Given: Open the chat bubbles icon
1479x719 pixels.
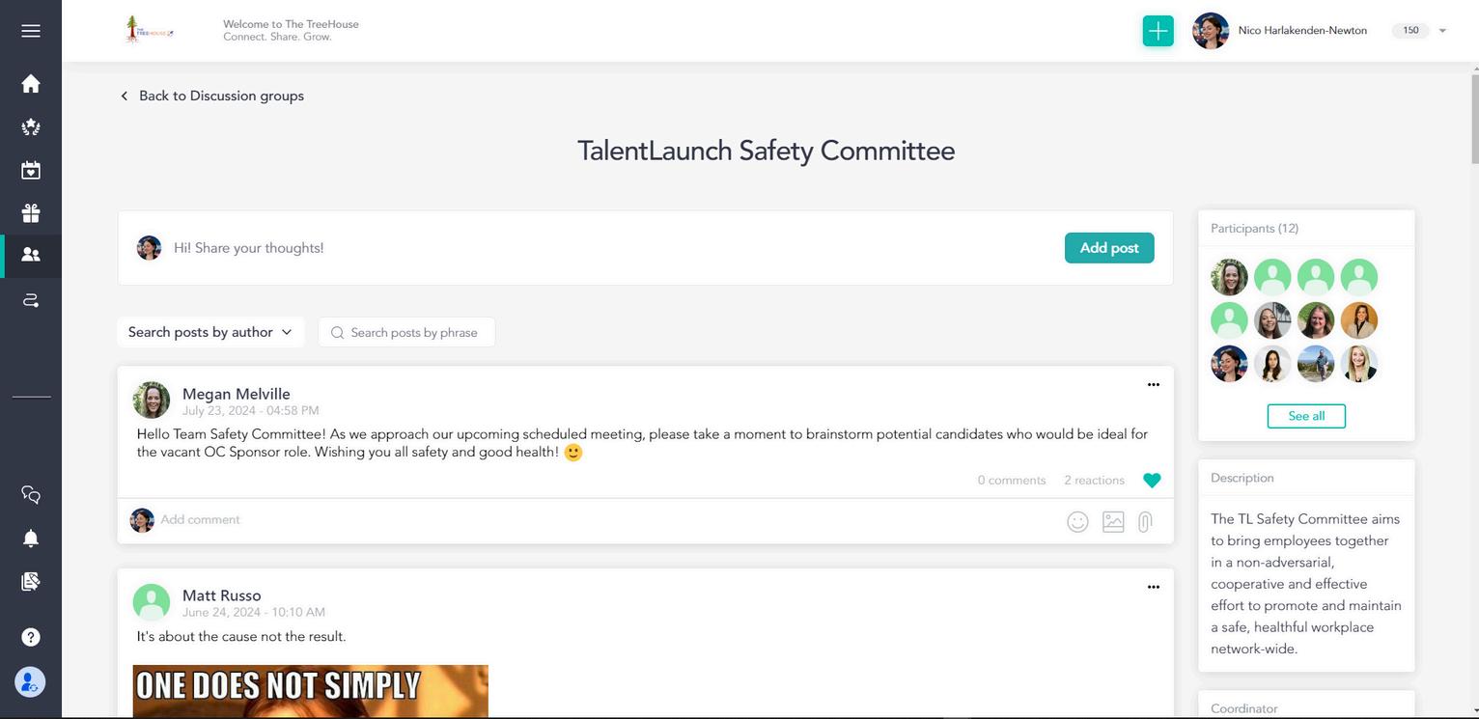Looking at the screenshot, I should point(31,495).
